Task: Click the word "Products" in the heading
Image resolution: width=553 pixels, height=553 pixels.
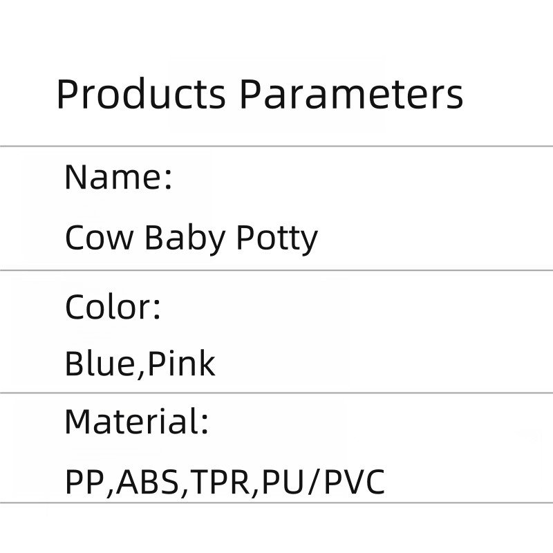Action: 140,95
